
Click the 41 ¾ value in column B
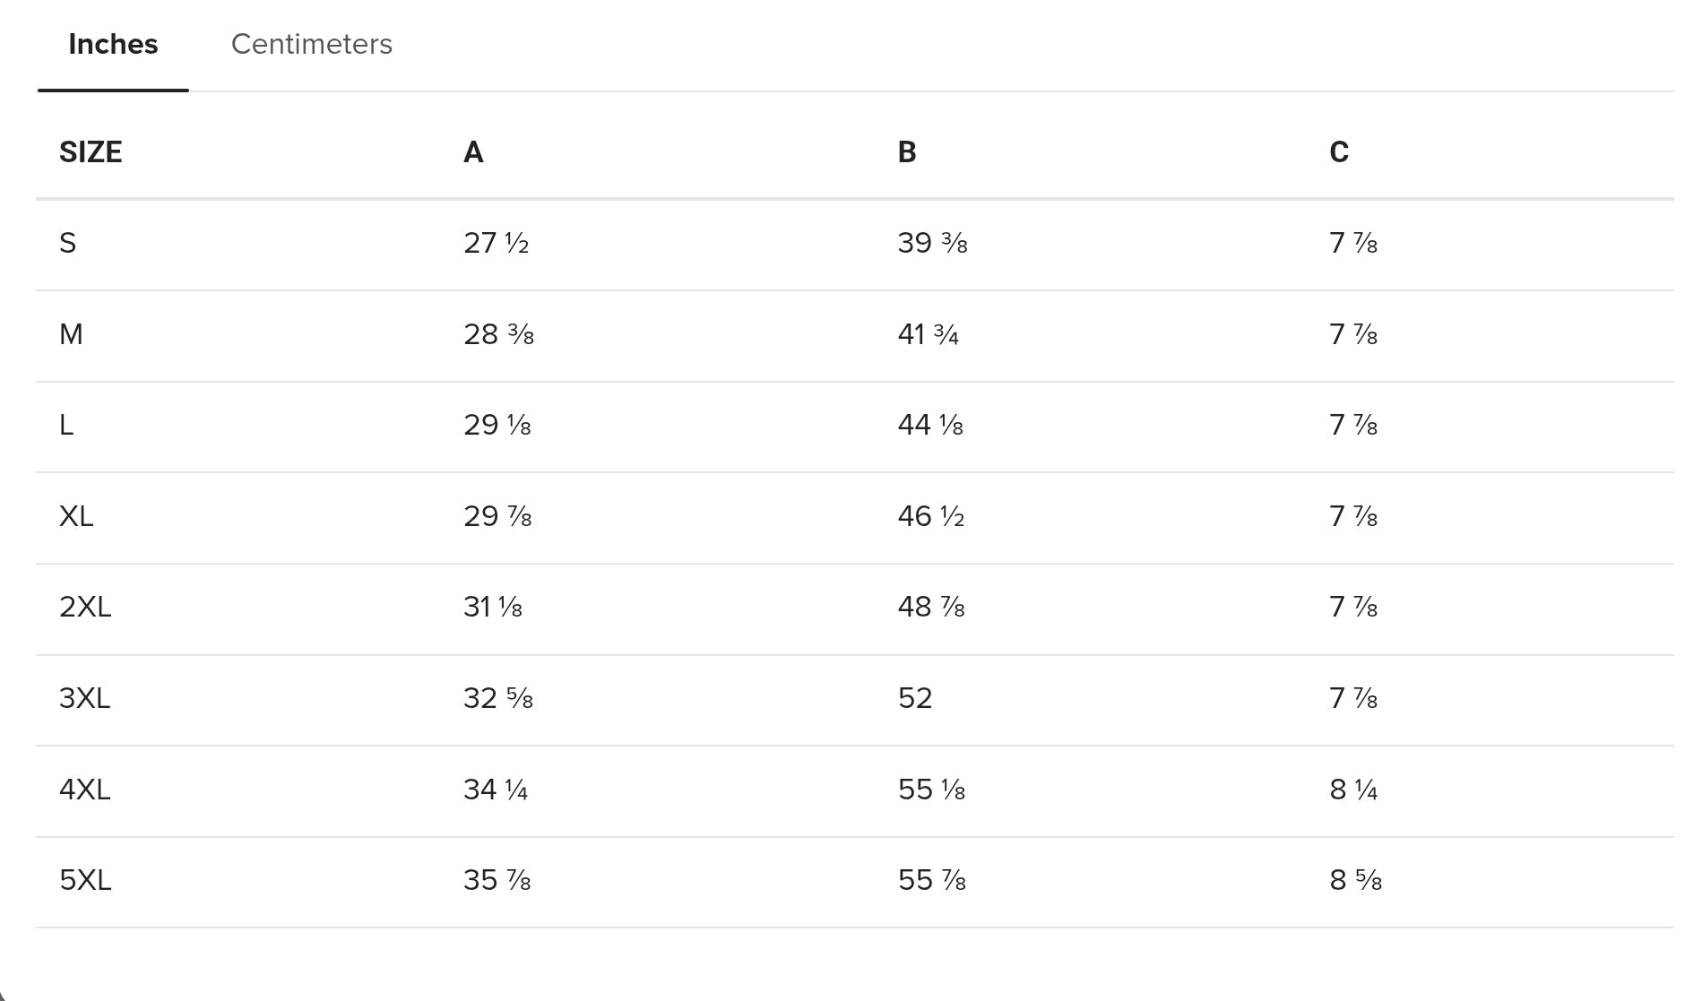point(929,334)
